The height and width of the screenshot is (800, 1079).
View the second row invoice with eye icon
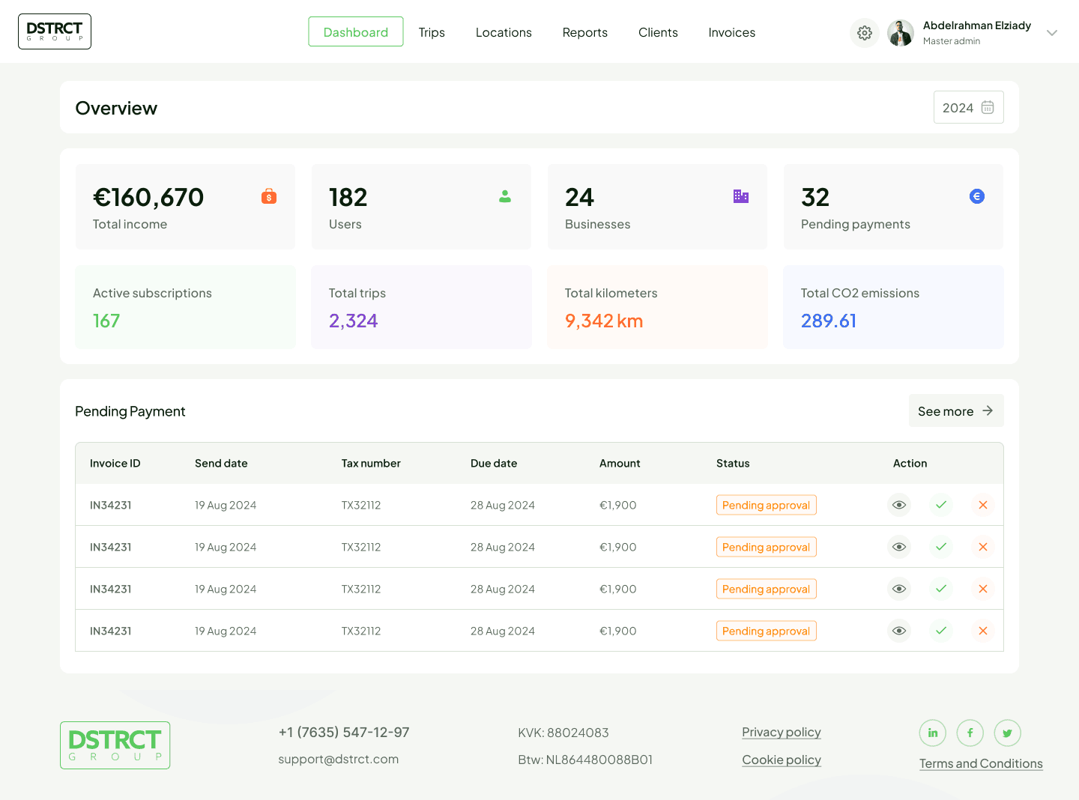tap(899, 547)
